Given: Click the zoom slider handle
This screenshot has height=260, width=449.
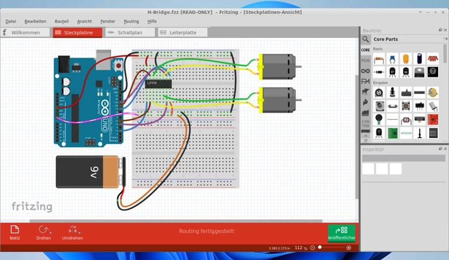Looking at the screenshot, I should [x=320, y=248].
